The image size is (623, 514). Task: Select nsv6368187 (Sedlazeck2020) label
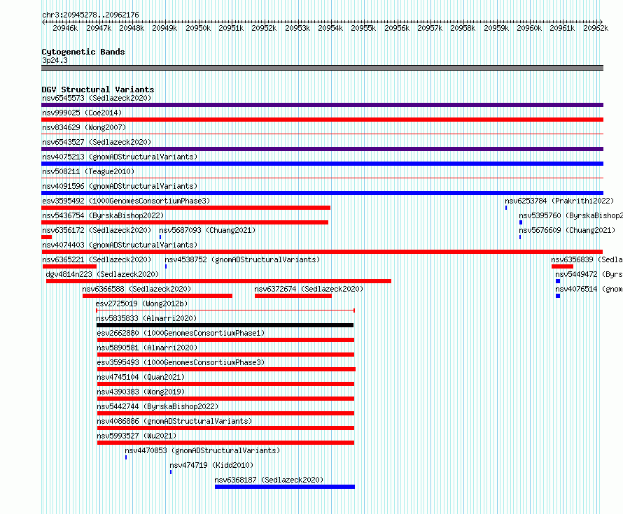coord(269,480)
